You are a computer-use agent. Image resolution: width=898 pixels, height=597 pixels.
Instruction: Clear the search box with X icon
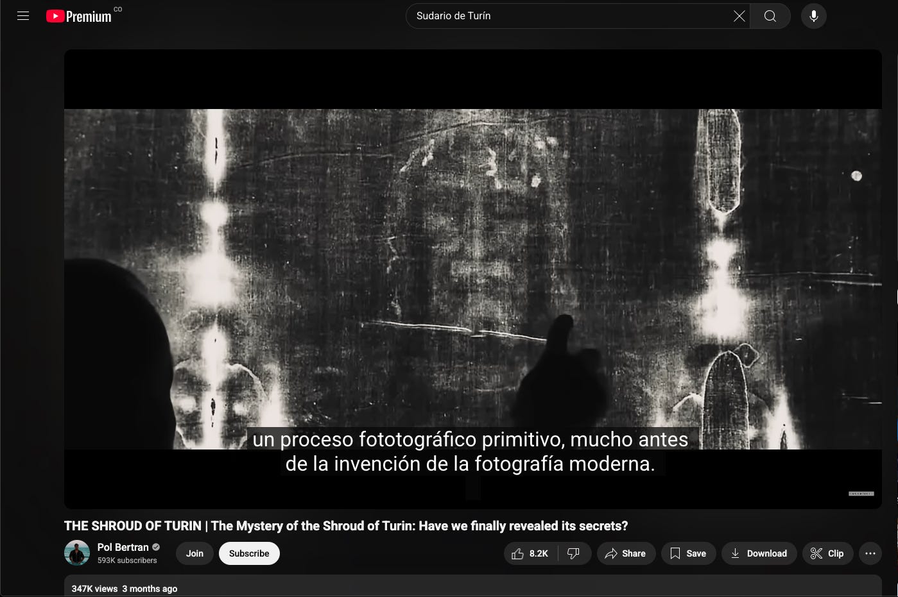tap(739, 16)
